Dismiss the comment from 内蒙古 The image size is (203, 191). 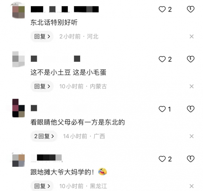point(191,87)
